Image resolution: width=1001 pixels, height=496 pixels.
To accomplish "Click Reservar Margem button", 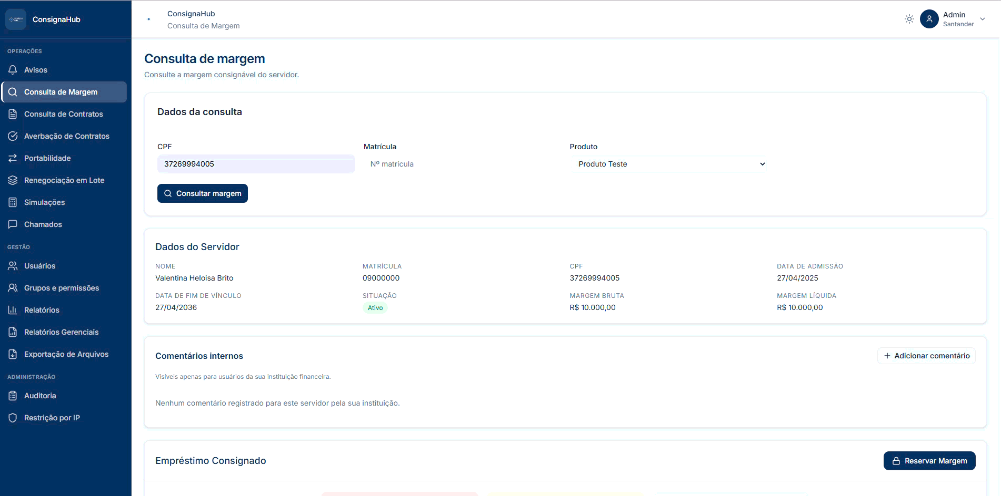I will [929, 461].
